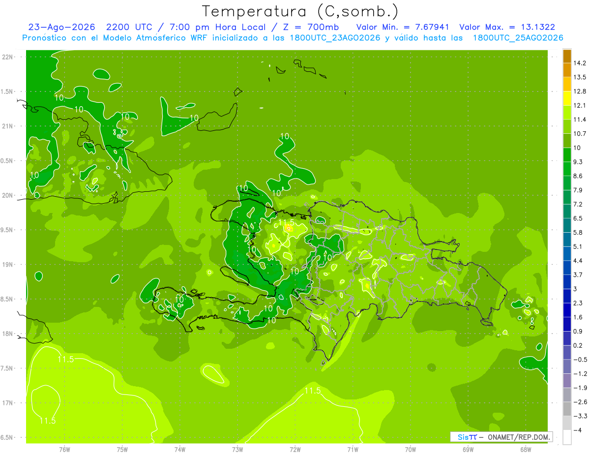Screen dimensions: 590x456
Task: Click the '74W' longitude label
Action: (x=179, y=449)
